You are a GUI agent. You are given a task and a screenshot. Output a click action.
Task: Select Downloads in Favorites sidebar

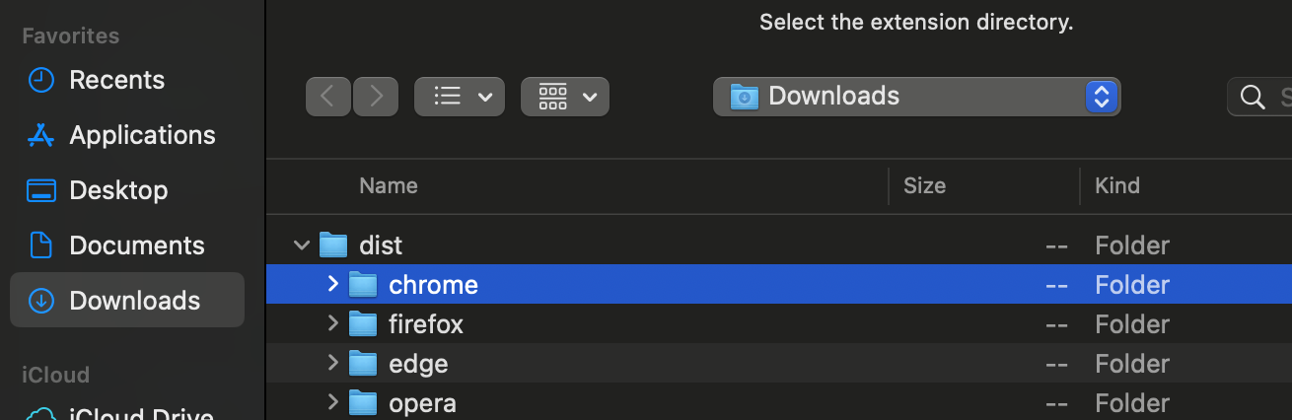tap(127, 300)
